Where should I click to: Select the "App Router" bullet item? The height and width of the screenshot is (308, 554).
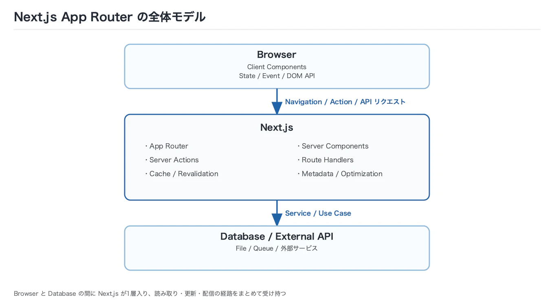(166, 146)
